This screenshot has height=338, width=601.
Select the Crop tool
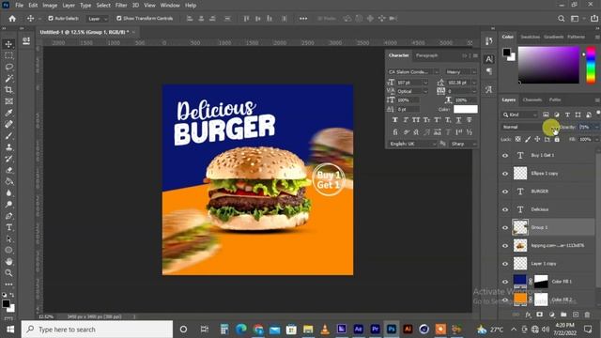8,90
